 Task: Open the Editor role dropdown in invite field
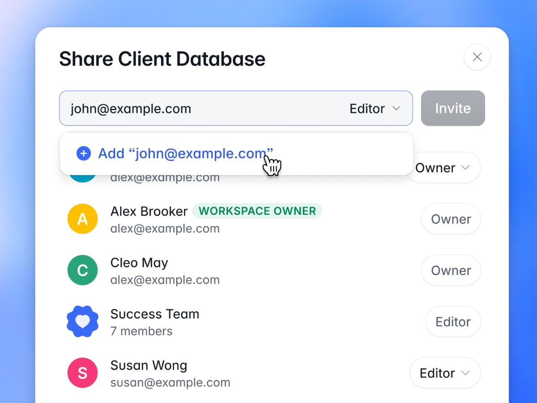(x=375, y=108)
